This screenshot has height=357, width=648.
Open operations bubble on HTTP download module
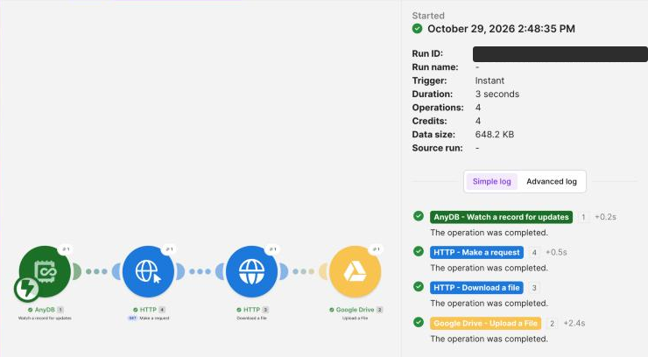(x=272, y=248)
